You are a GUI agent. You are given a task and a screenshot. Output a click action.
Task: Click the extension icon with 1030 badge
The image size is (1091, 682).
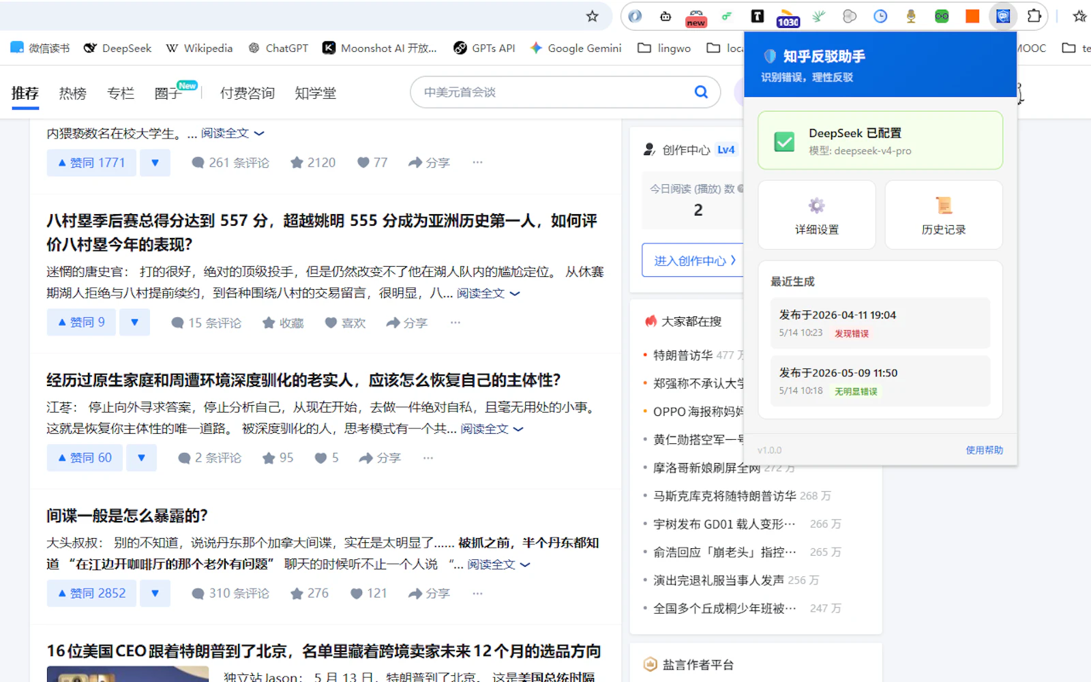click(x=788, y=17)
